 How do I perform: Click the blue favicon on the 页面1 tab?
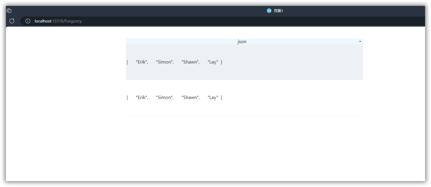[x=269, y=11]
